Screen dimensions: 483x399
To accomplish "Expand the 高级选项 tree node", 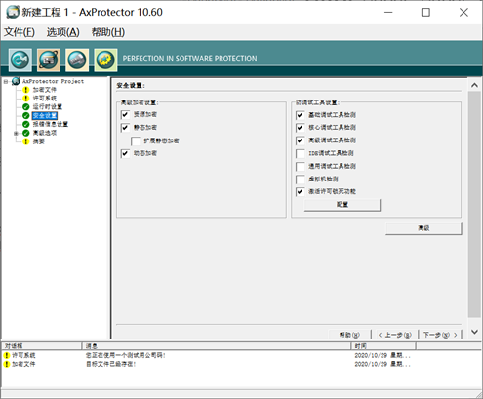I will 16,133.
